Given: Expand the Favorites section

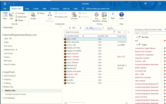Looking at the screenshot, I should [3, 27].
